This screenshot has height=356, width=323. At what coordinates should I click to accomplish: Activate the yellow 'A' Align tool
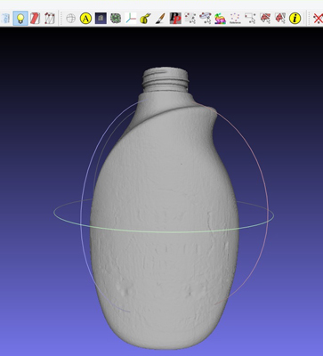click(x=85, y=19)
